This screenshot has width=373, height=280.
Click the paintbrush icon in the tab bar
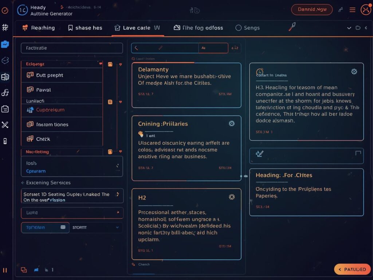pyautogui.click(x=292, y=27)
